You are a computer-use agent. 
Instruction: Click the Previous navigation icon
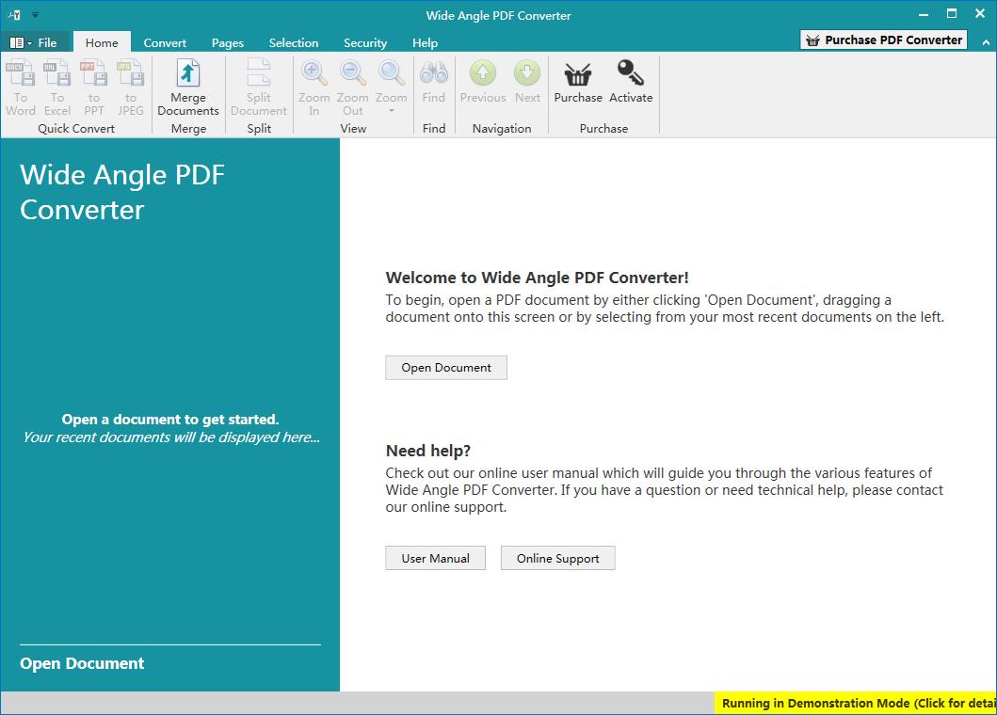(x=482, y=72)
